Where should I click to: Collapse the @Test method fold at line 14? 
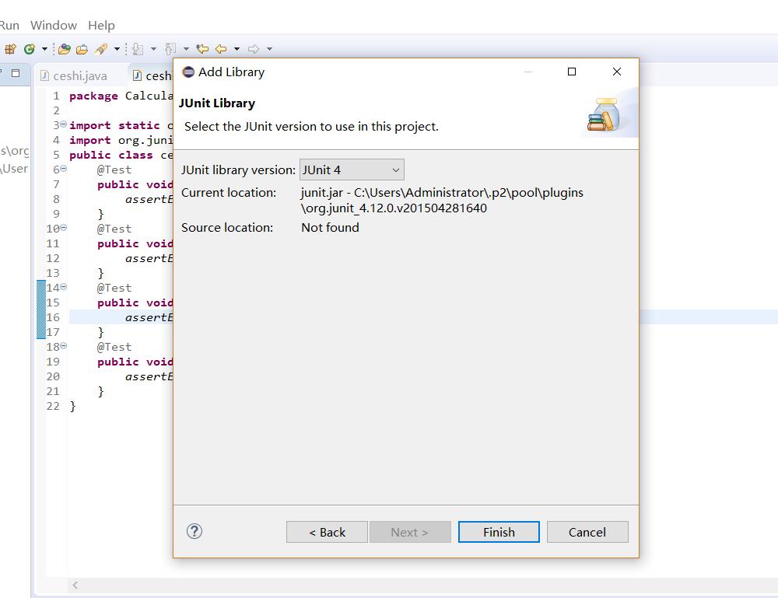(x=64, y=287)
